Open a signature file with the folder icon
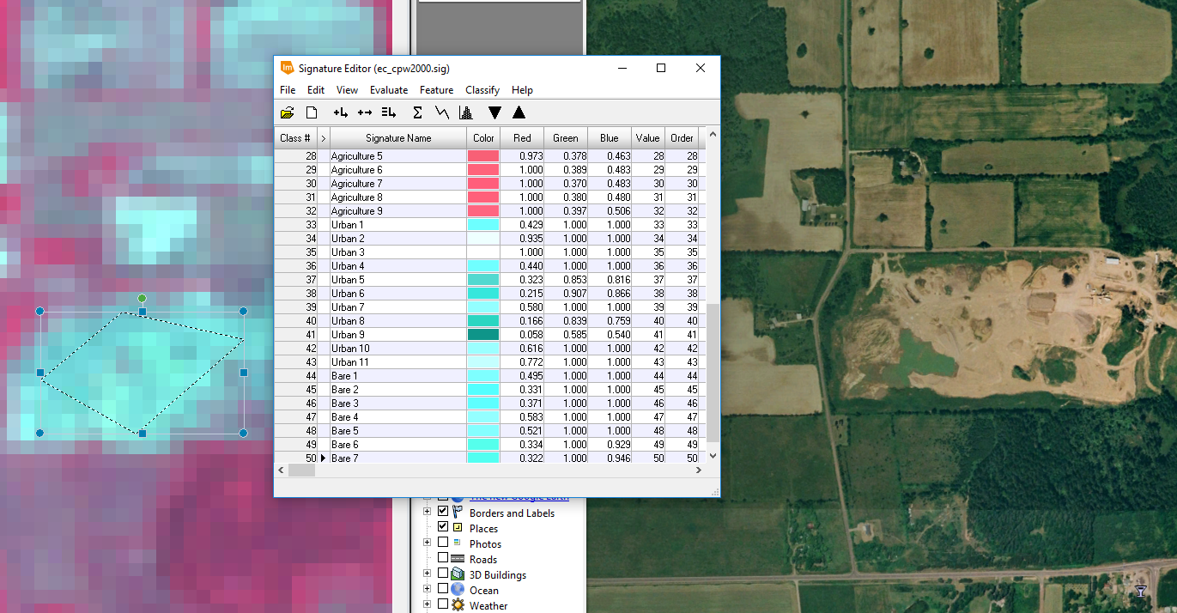 point(286,112)
